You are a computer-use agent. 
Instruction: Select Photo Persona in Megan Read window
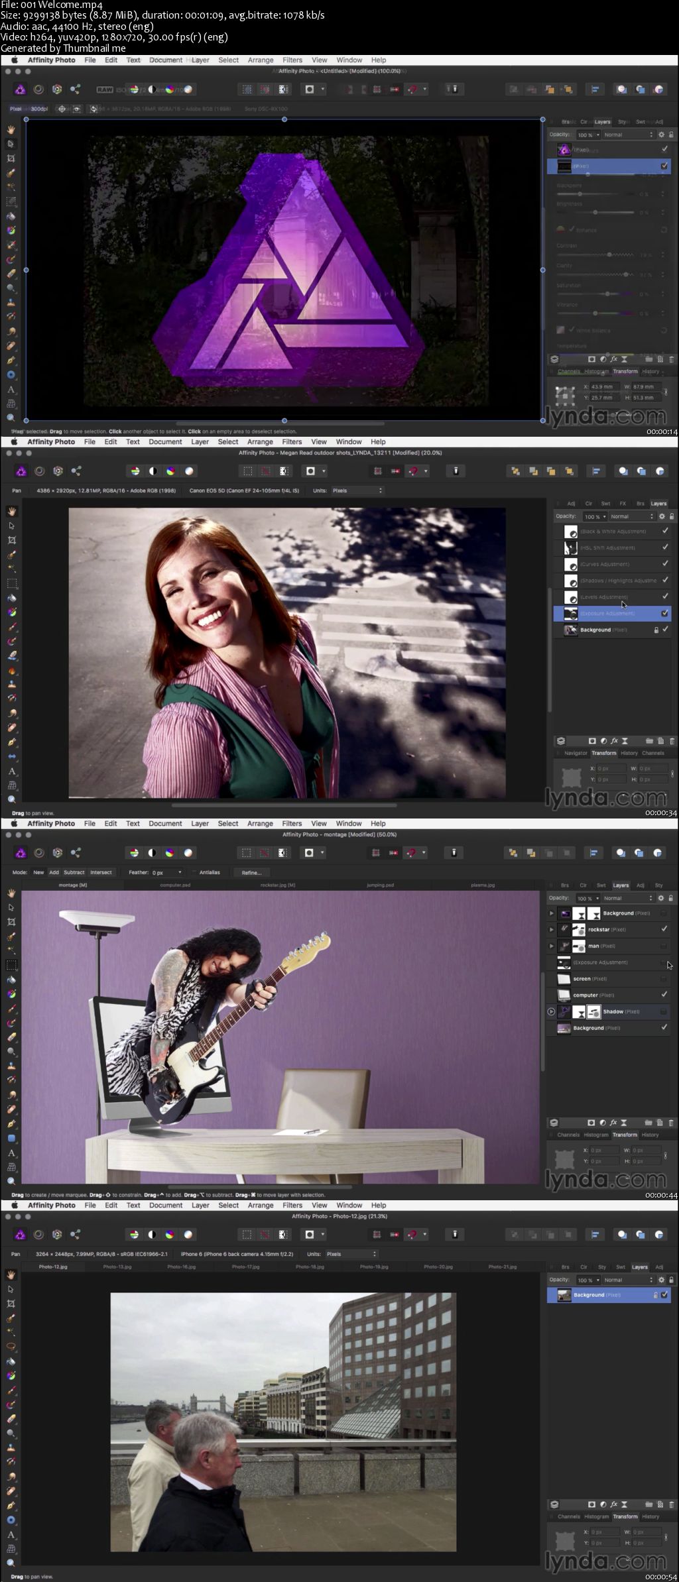pos(21,471)
